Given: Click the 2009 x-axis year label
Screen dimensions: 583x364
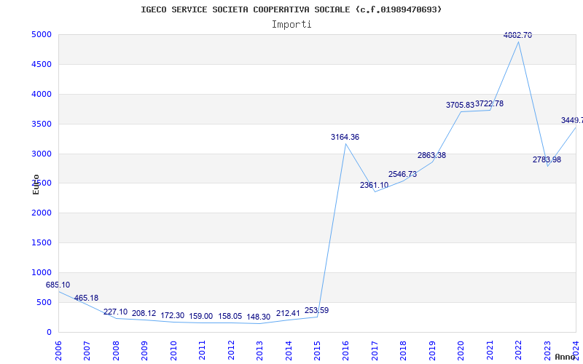Looking at the screenshot, I should coord(144,350).
